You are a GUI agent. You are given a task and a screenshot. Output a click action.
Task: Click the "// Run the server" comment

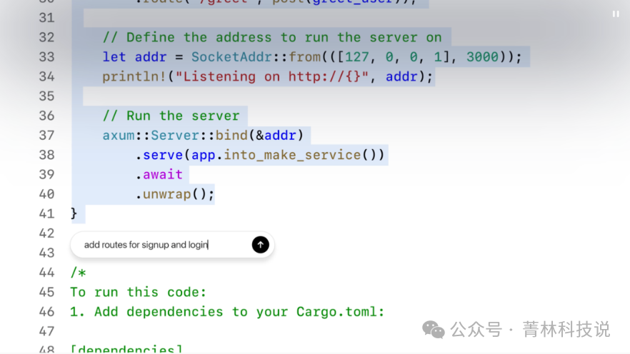171,116
